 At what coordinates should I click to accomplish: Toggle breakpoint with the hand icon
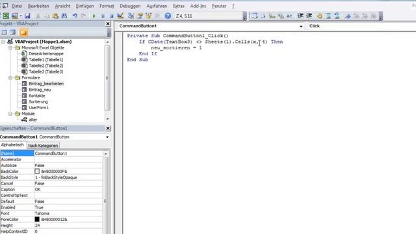tap(319, 16)
